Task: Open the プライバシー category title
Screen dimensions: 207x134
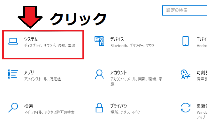Action: (120, 106)
